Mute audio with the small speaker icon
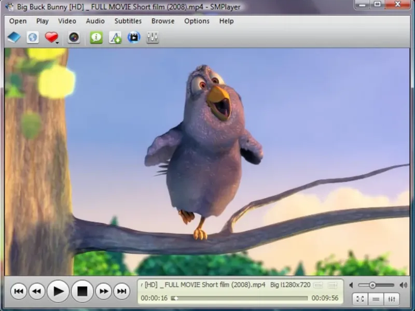Image resolution: width=415 pixels, height=311 pixels. tap(351, 285)
